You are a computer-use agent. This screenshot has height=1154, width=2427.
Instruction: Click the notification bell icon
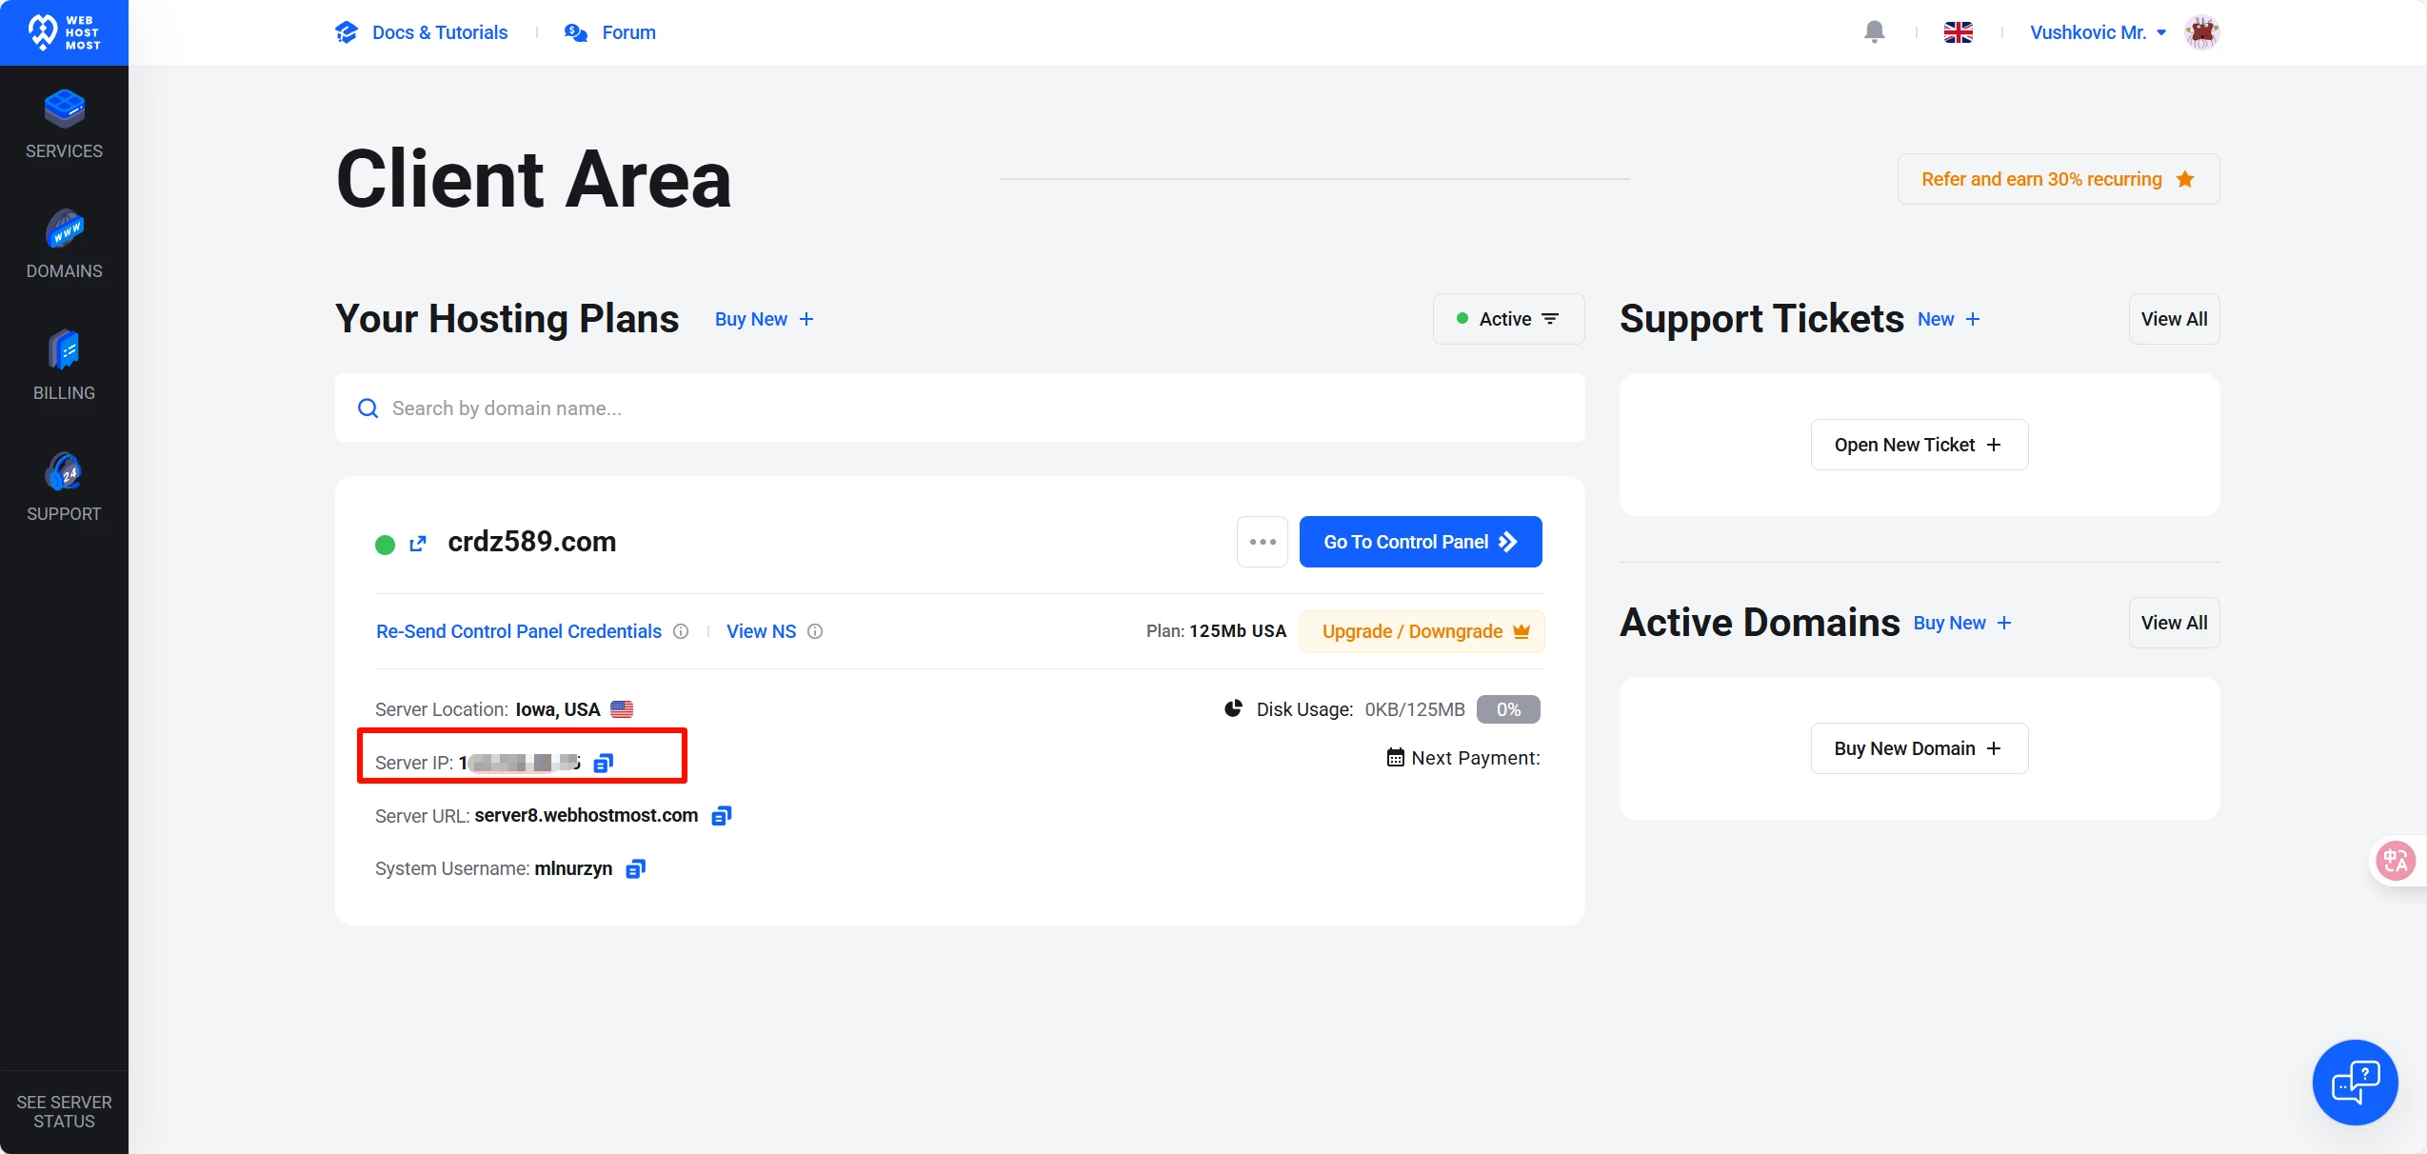[x=1874, y=32]
